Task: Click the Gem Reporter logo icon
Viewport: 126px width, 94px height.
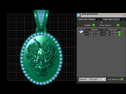Action: point(78,15)
